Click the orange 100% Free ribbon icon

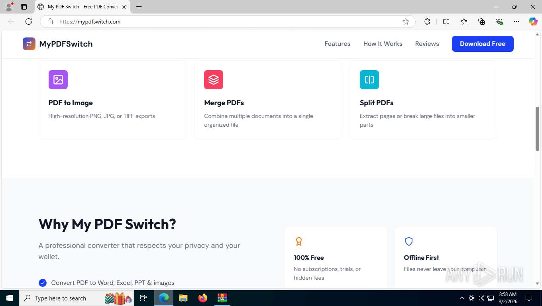coord(298,241)
